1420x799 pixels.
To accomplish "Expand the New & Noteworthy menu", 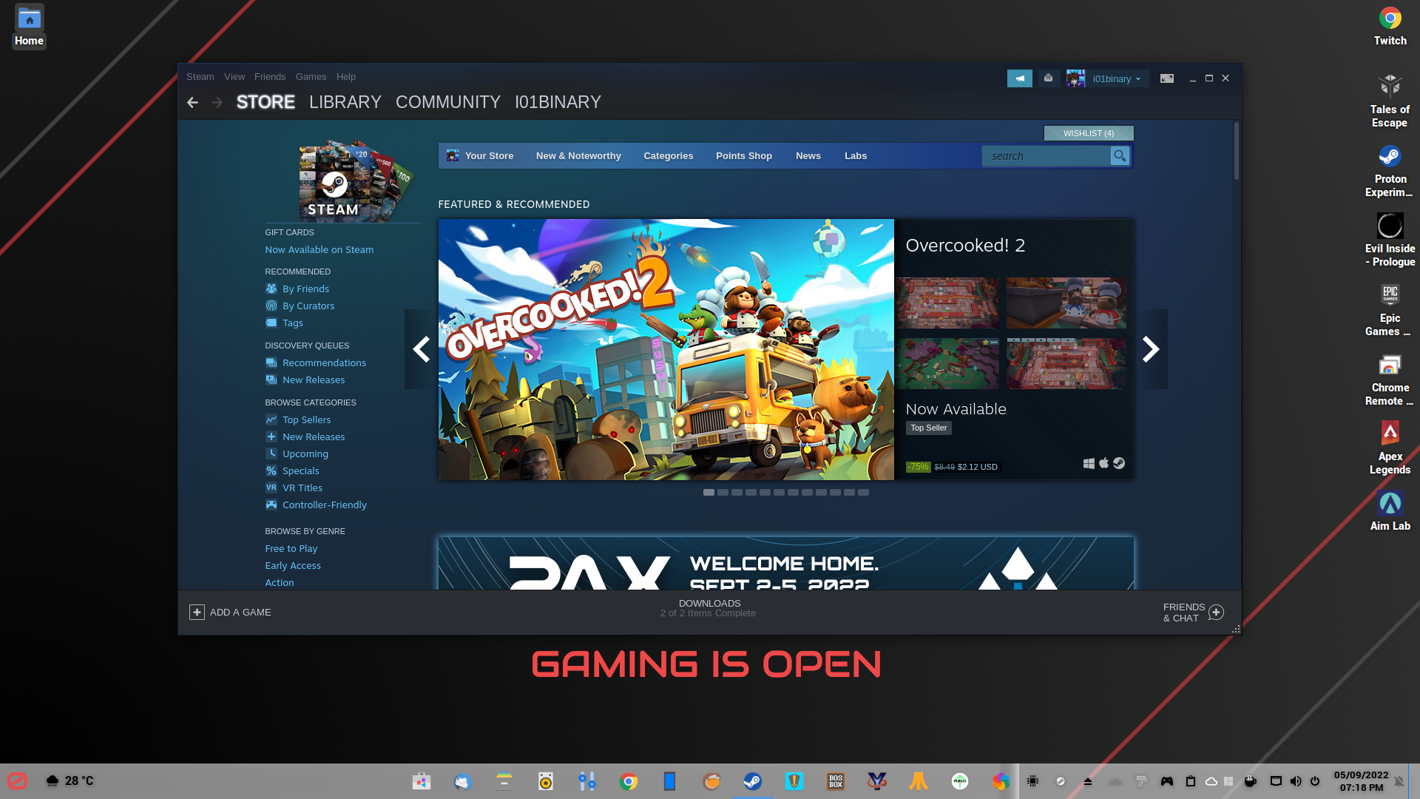I will click(x=578, y=156).
